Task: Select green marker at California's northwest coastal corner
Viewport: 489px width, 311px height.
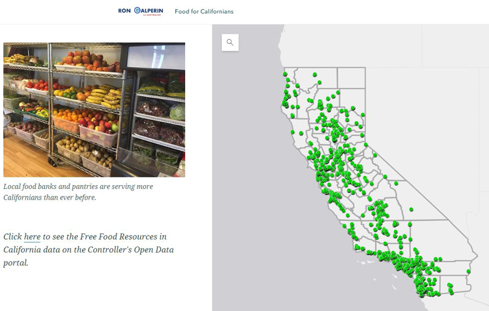Action: (285, 74)
